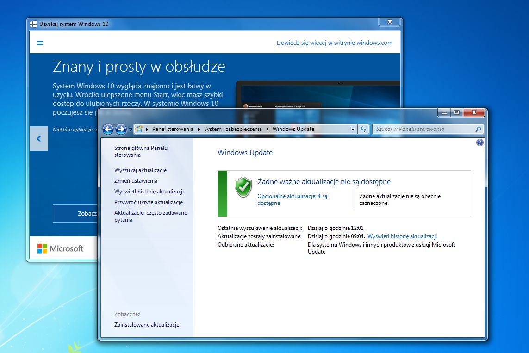The image size is (529, 353).
Task: Open hamburger menu in Windows 10 window
Action: click(x=40, y=43)
